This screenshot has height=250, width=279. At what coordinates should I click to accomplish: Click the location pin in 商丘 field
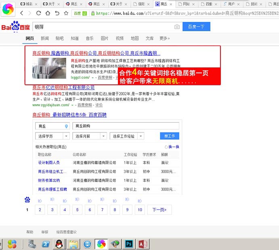coord(66,126)
